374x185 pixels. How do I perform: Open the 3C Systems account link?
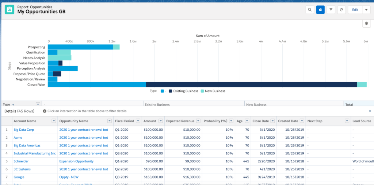click(x=22, y=169)
